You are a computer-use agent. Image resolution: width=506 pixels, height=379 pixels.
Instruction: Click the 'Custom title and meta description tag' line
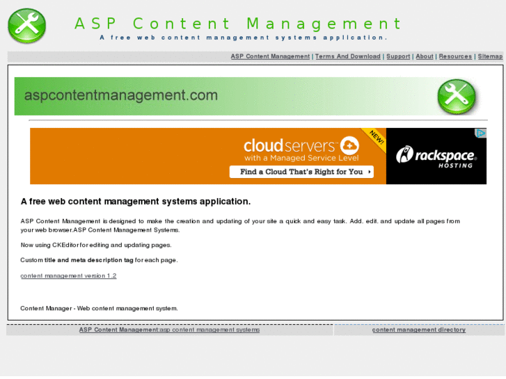click(99, 260)
